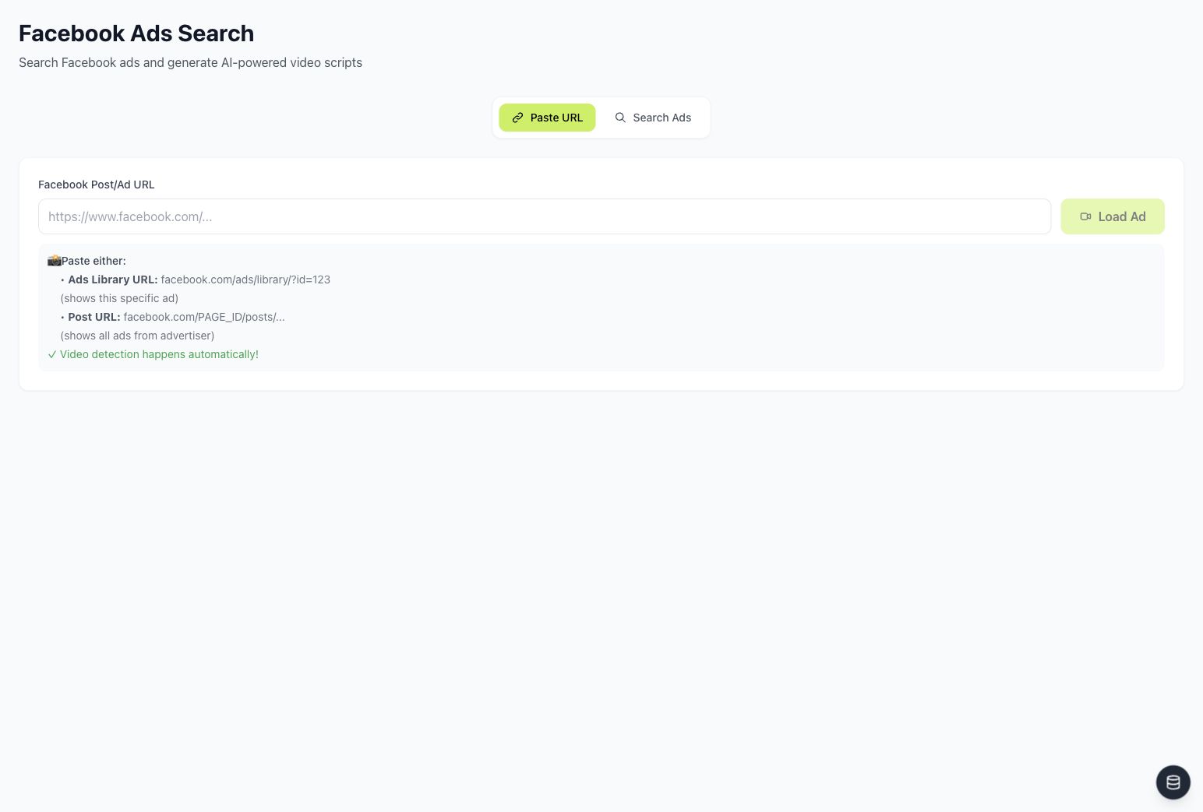Viewport: 1203px width, 812px height.
Task: Click the Facebook Ads Search heading
Action: point(136,33)
